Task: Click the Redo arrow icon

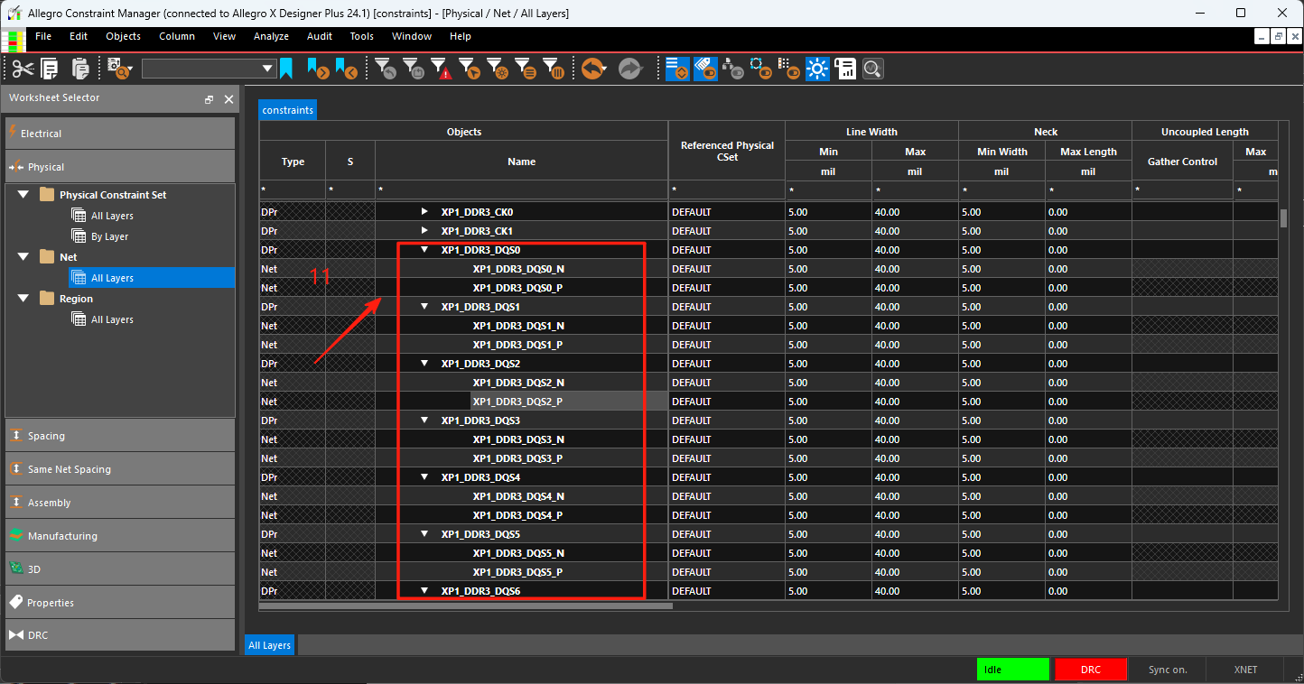Action: click(x=629, y=69)
